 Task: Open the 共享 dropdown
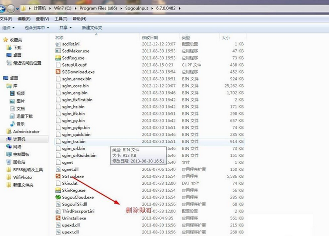click(65, 27)
